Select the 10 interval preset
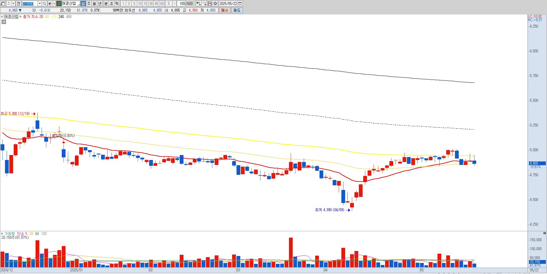Viewport: 547px width, 274px height. [140, 3]
